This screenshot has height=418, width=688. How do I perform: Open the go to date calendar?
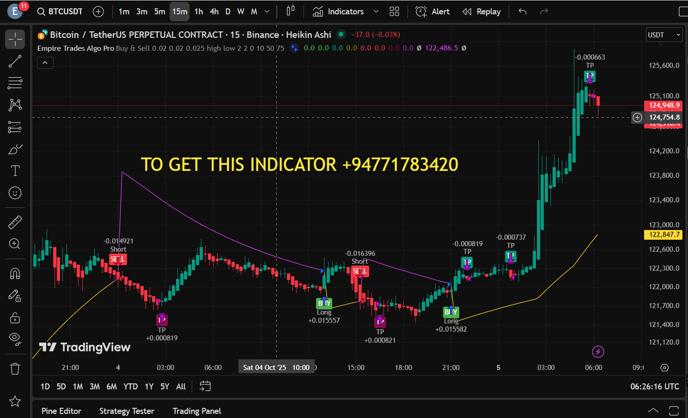pyautogui.click(x=205, y=386)
